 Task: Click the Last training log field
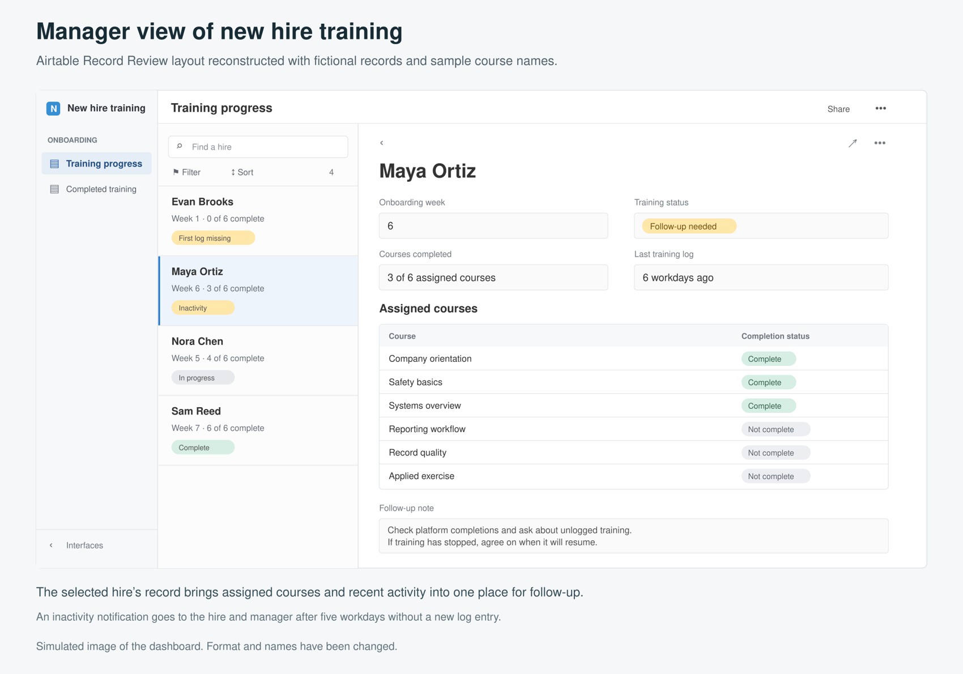761,278
